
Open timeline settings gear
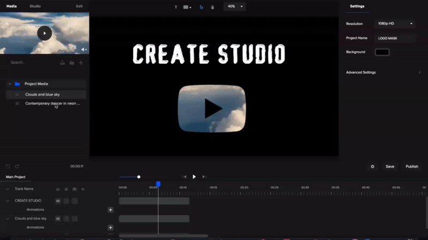click(372, 166)
